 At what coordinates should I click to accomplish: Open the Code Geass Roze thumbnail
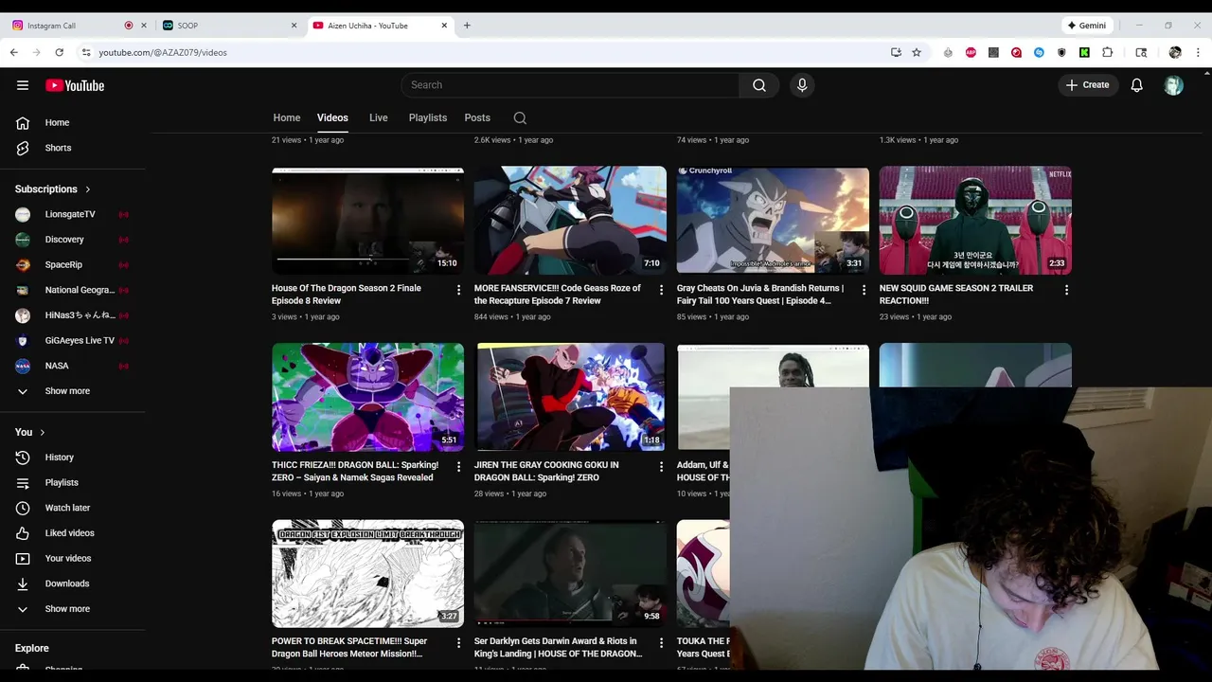click(570, 221)
